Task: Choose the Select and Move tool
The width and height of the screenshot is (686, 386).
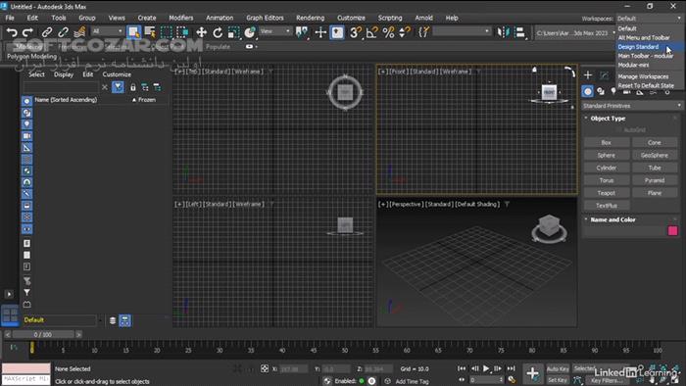Action: [201, 32]
